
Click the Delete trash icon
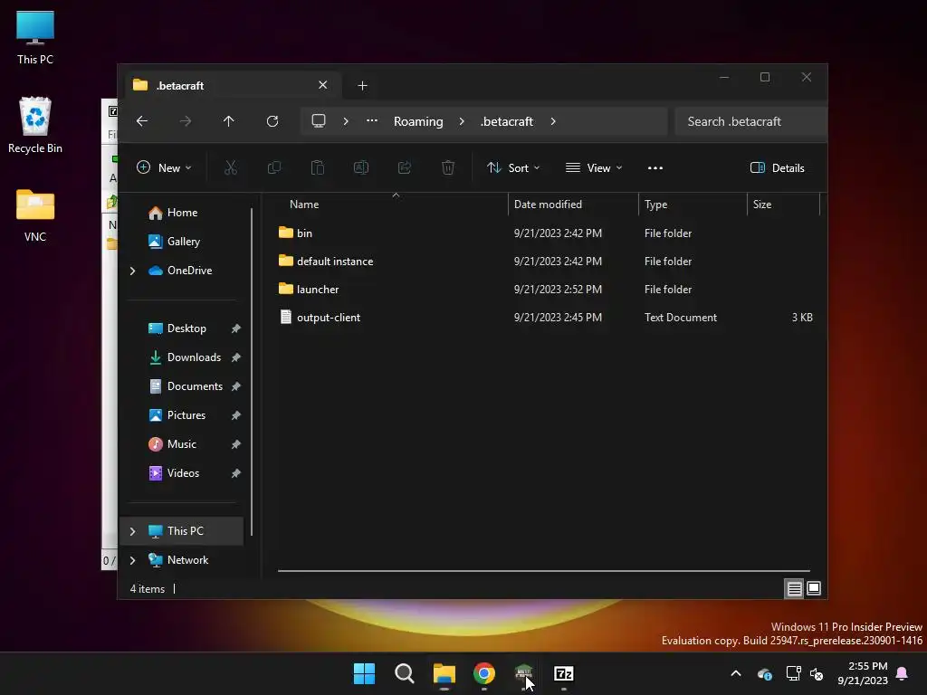(x=448, y=167)
